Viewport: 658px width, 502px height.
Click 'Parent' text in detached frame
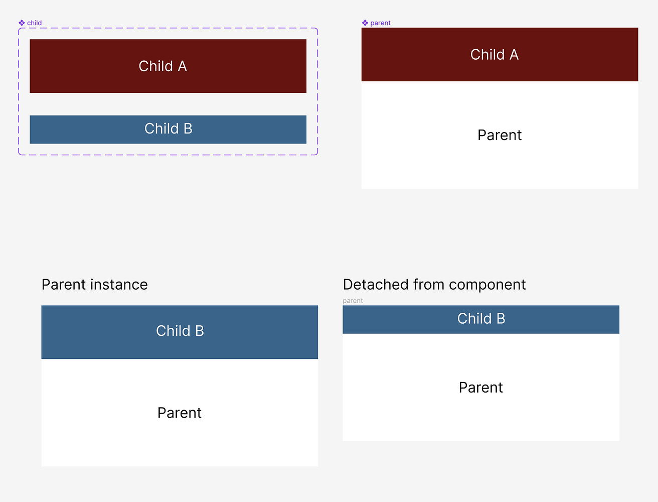[x=481, y=388]
